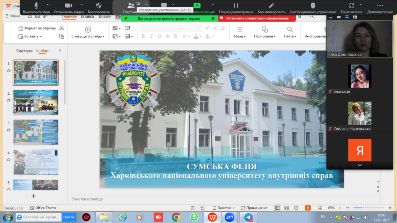The image size is (397, 223).
Task: Click the Zoom Security shield icon
Action: pyautogui.click(x=99, y=6)
